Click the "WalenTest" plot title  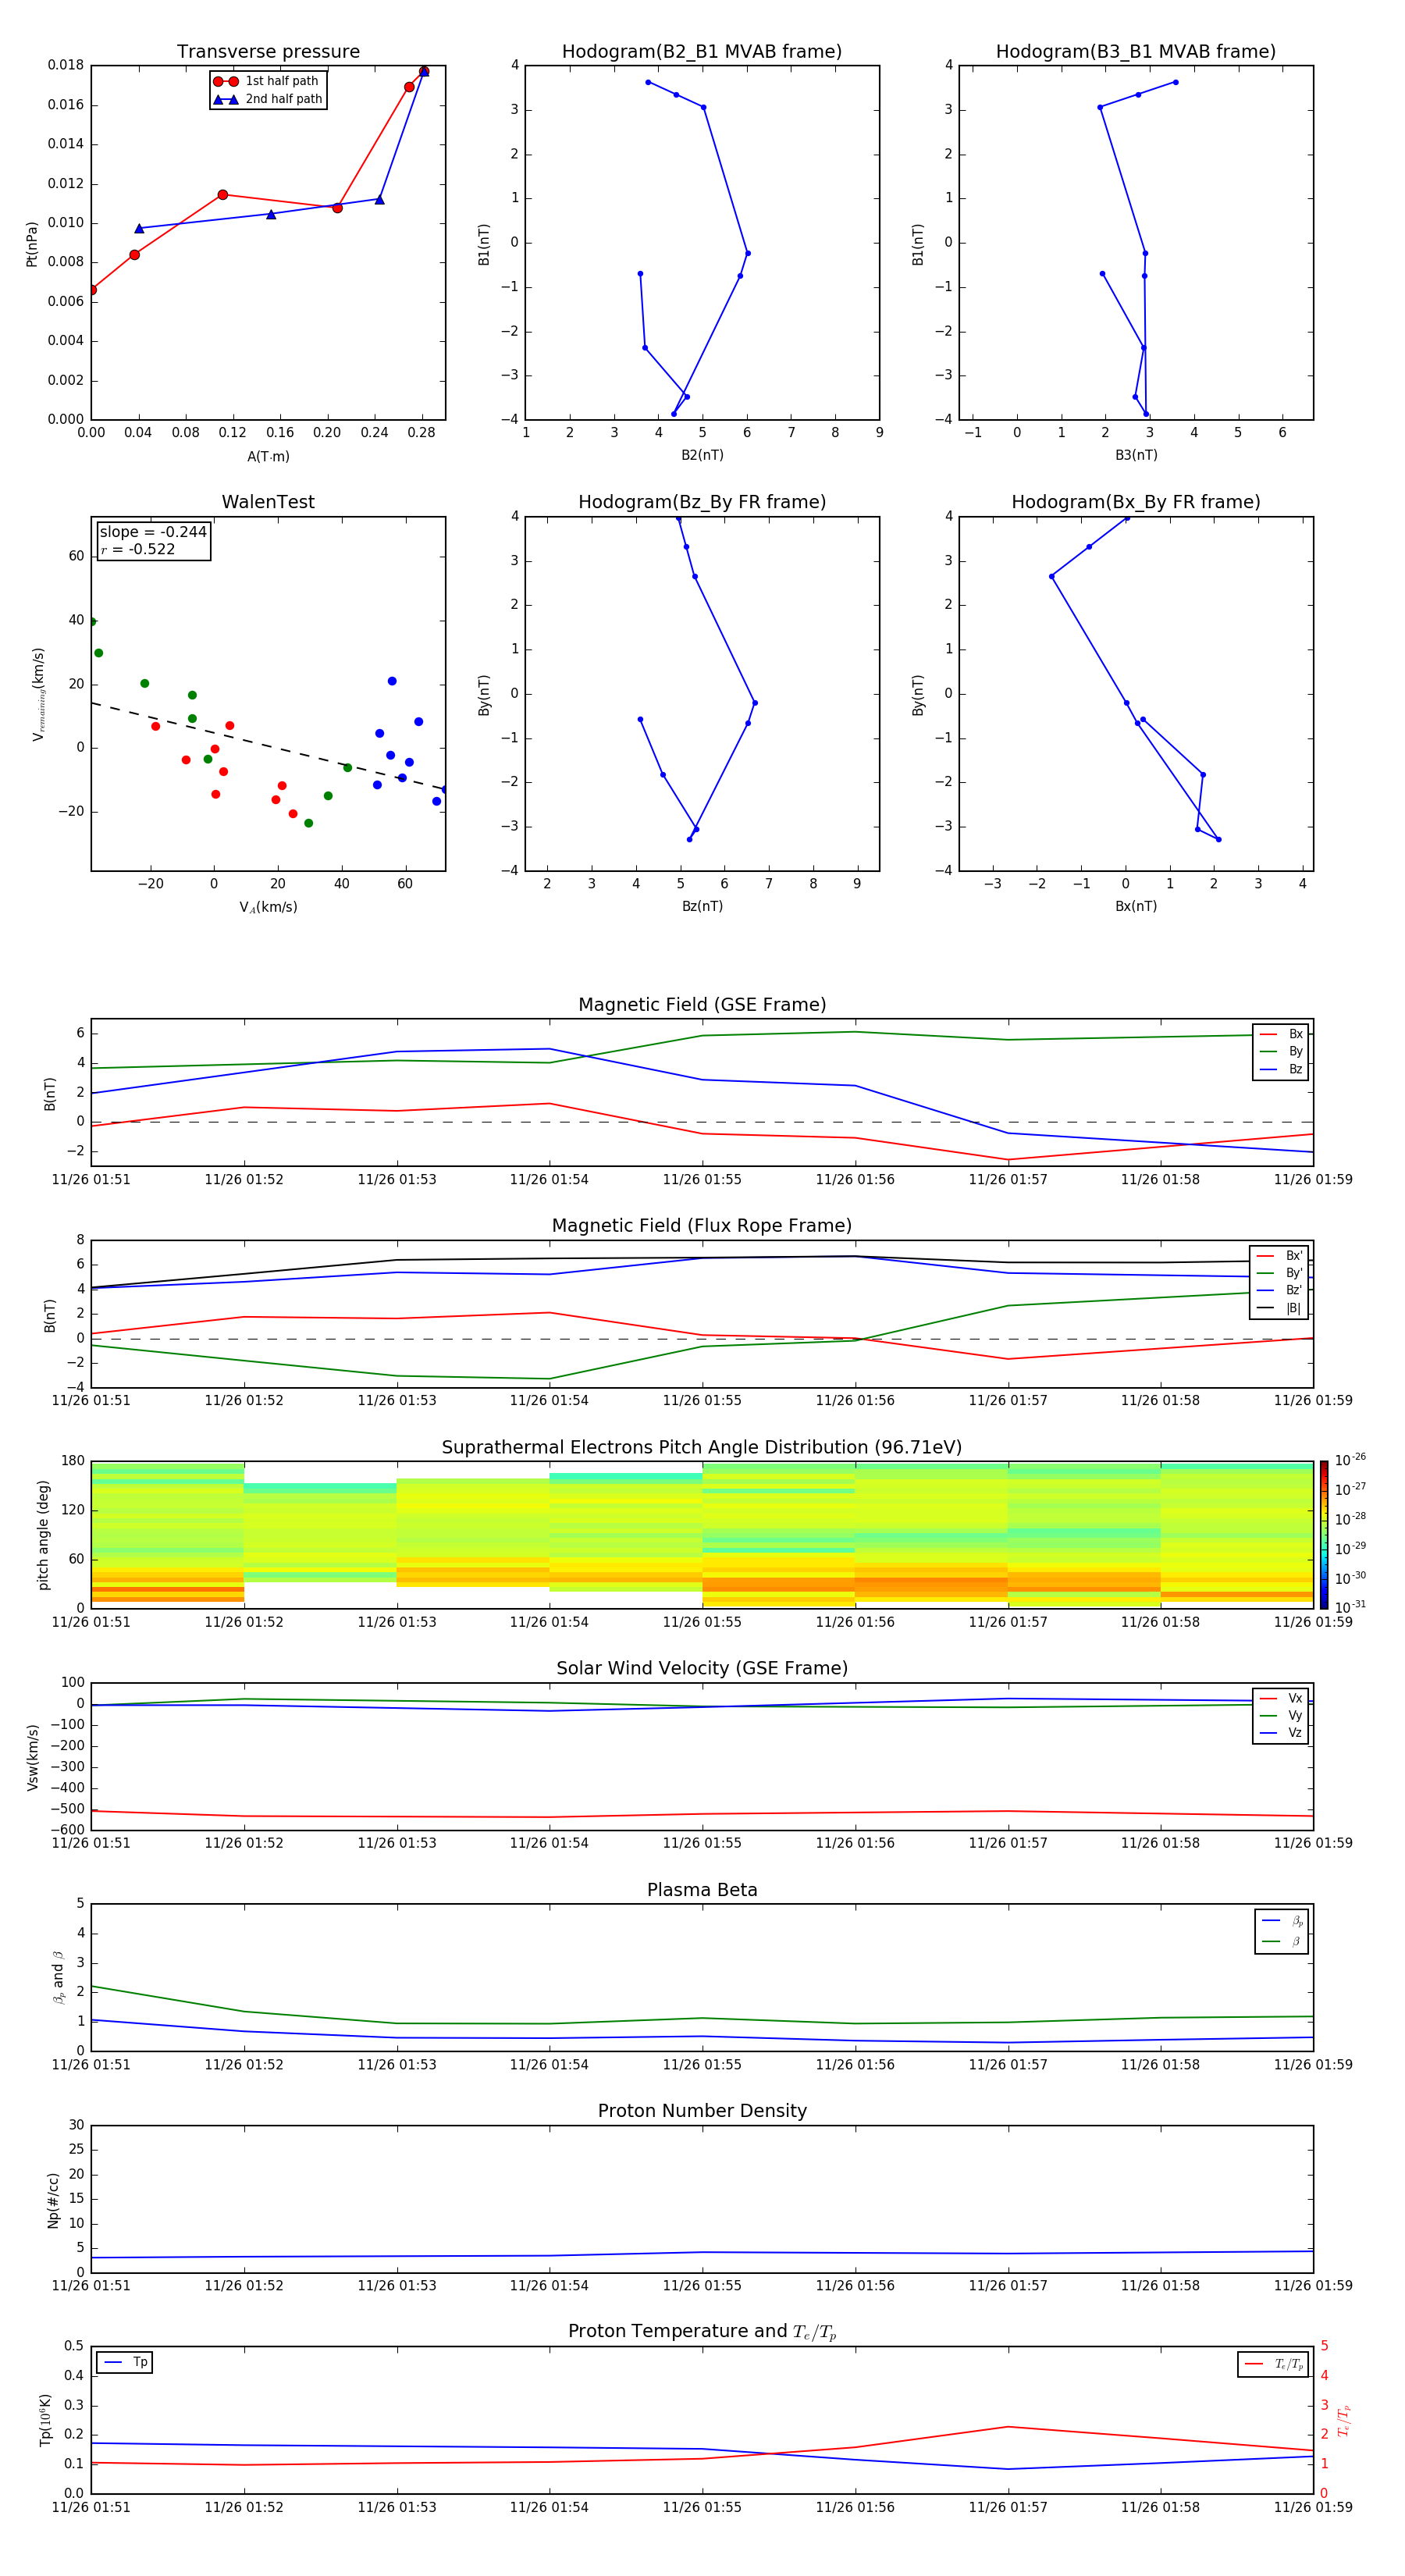[x=268, y=502]
